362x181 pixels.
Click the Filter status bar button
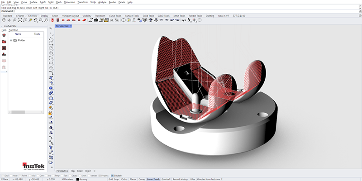[193, 179]
